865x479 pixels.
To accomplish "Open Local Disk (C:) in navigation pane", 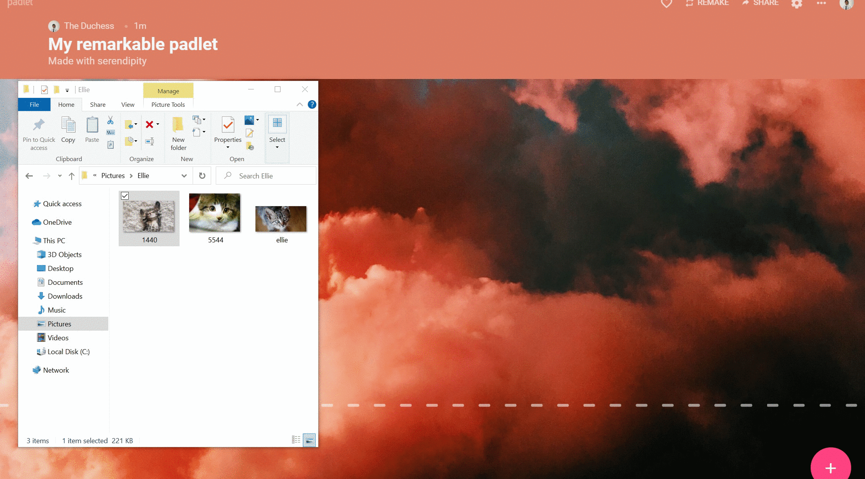I will click(x=69, y=352).
